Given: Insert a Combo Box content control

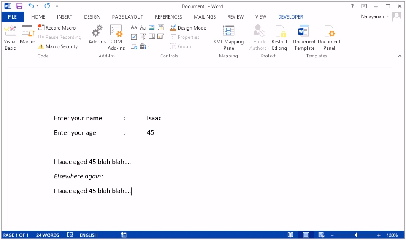Looking at the screenshot, I should 143,37.
